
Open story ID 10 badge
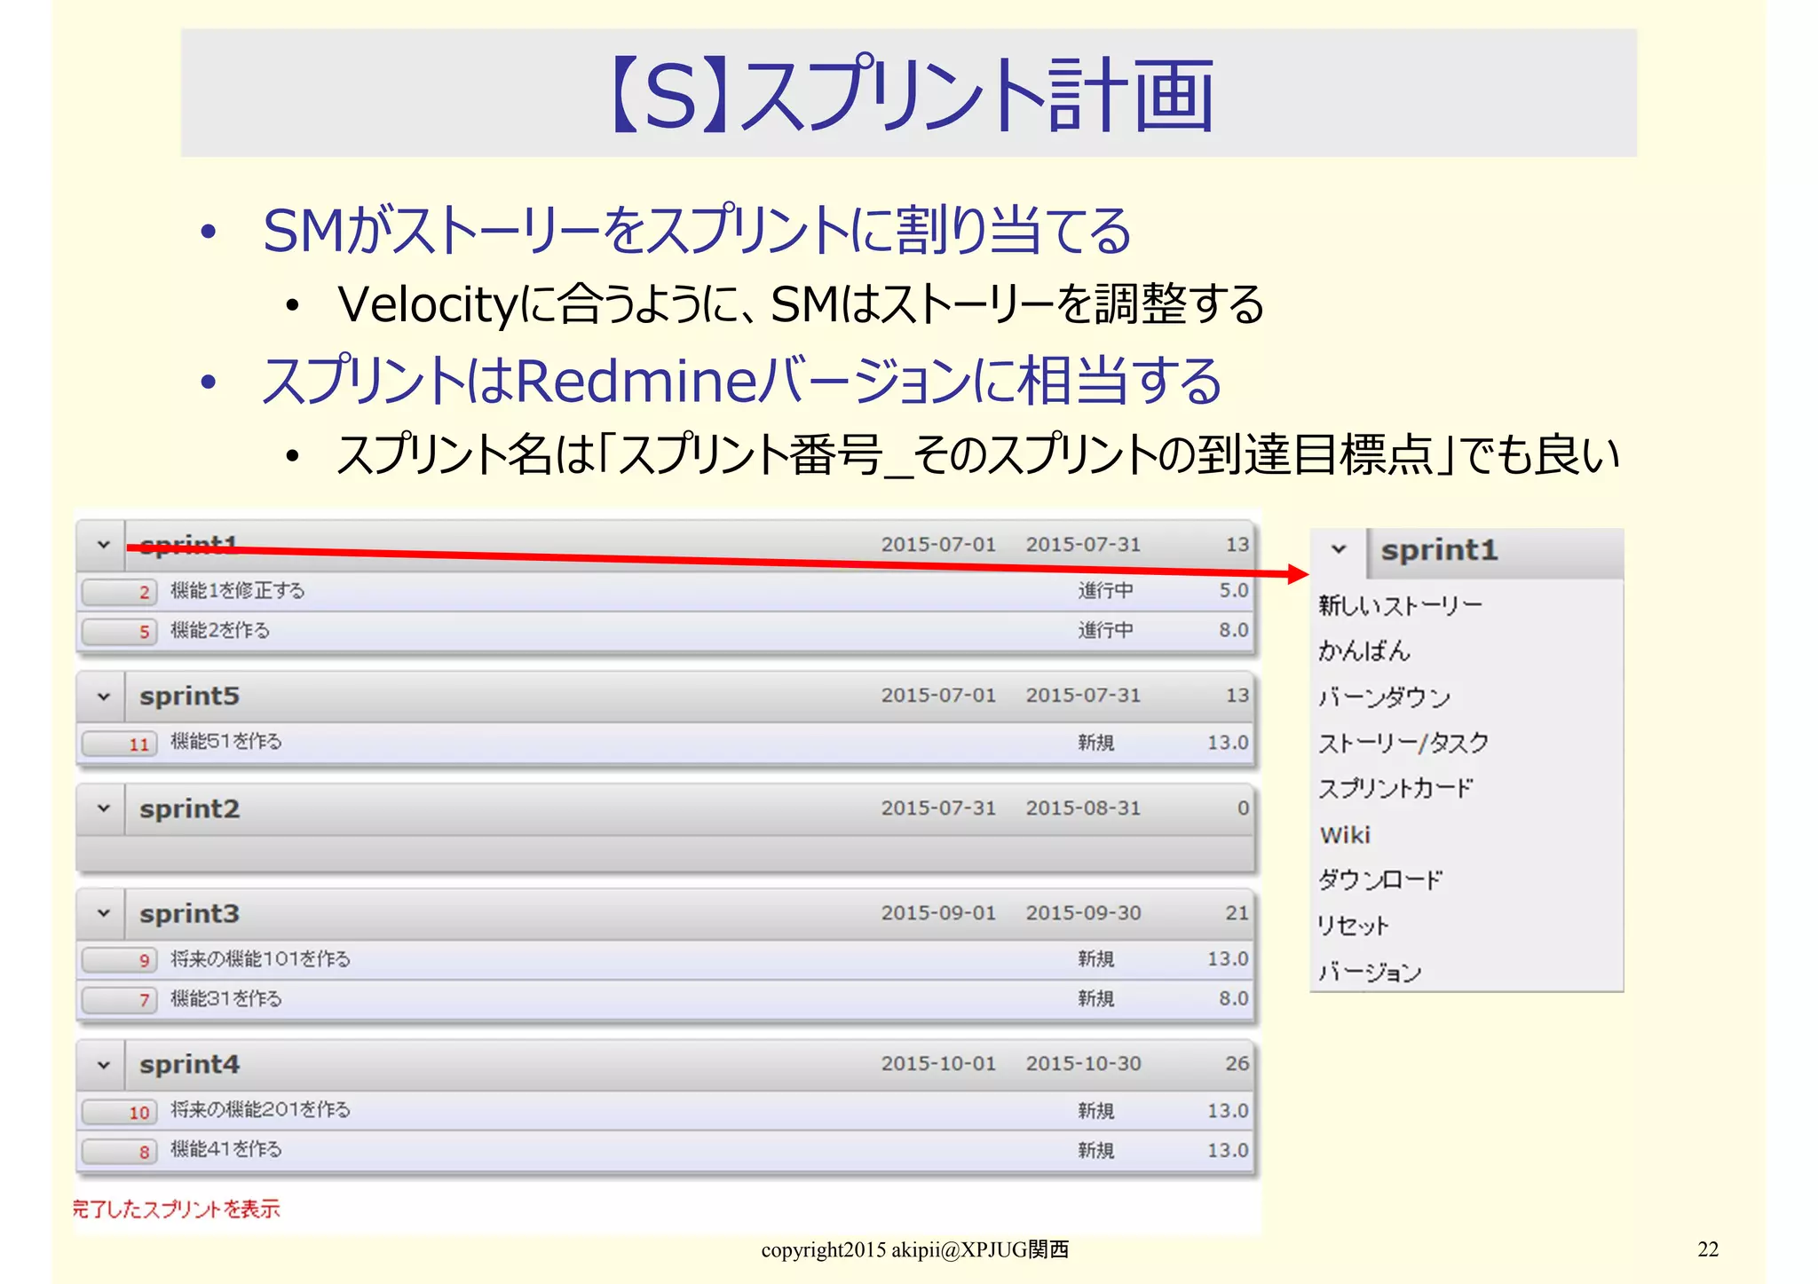point(120,1112)
